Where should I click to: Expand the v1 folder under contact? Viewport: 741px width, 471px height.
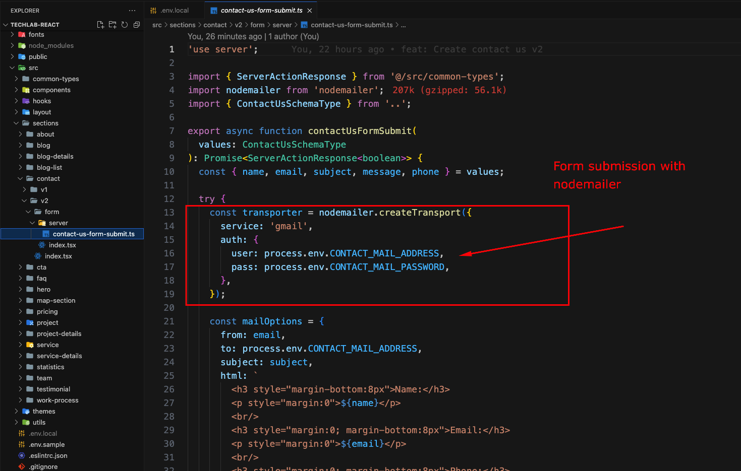click(x=25, y=189)
